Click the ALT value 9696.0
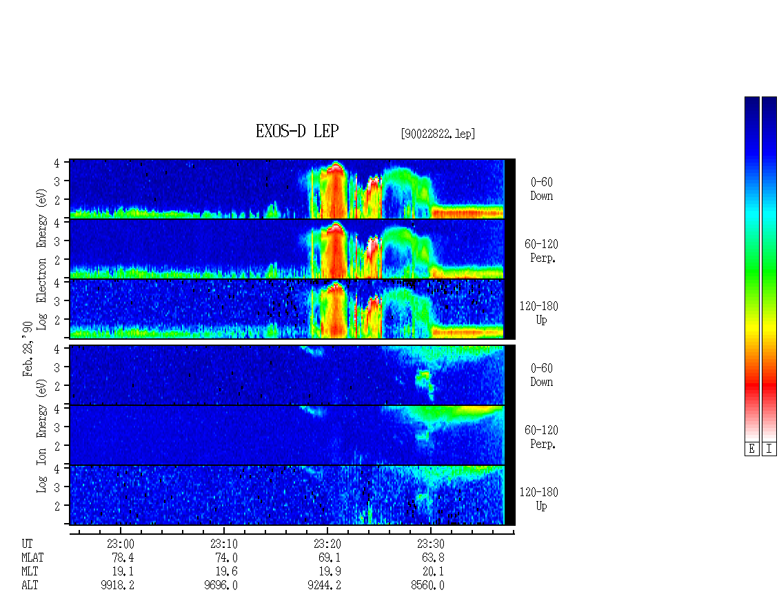The image size is (779, 603). pos(221,586)
